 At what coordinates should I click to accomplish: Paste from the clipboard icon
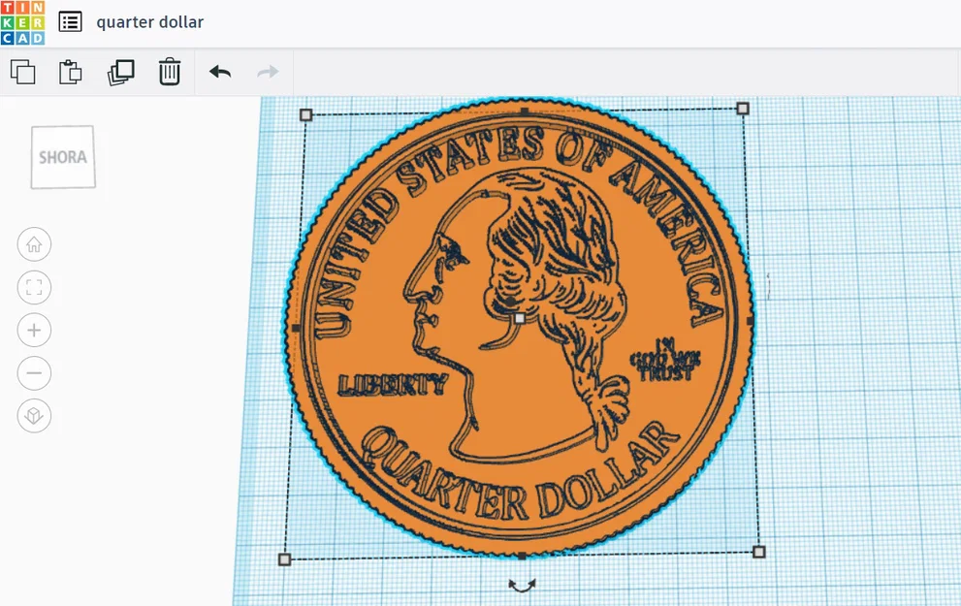(71, 73)
